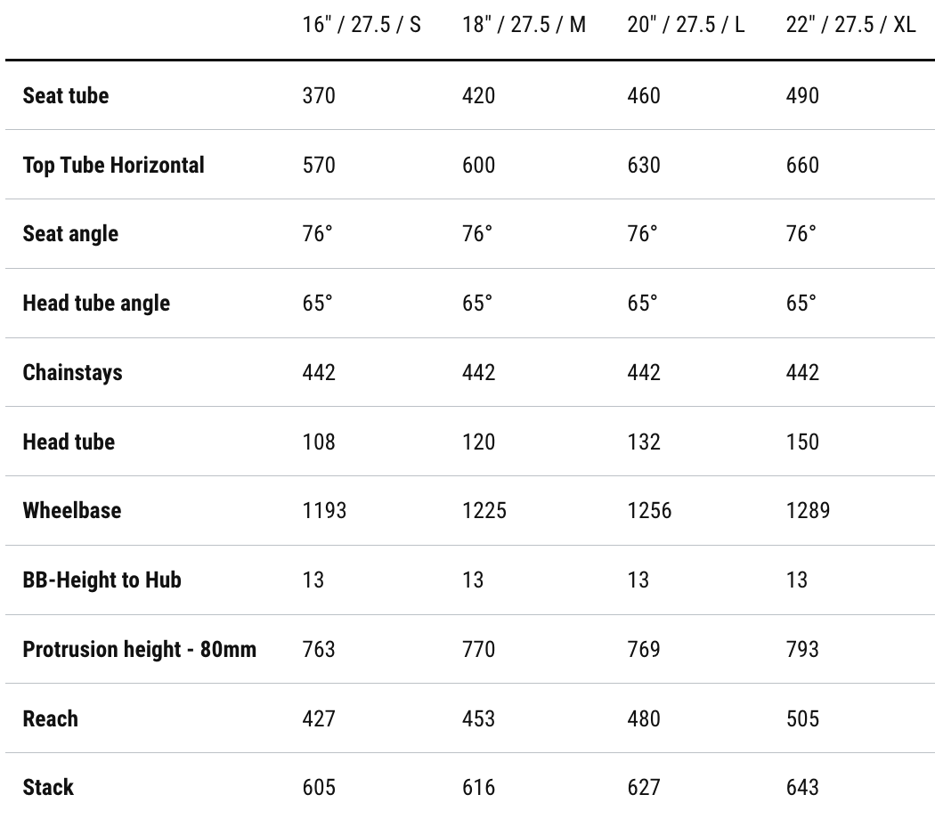
Task: Click the Wheelbase row label
Action: tap(72, 510)
